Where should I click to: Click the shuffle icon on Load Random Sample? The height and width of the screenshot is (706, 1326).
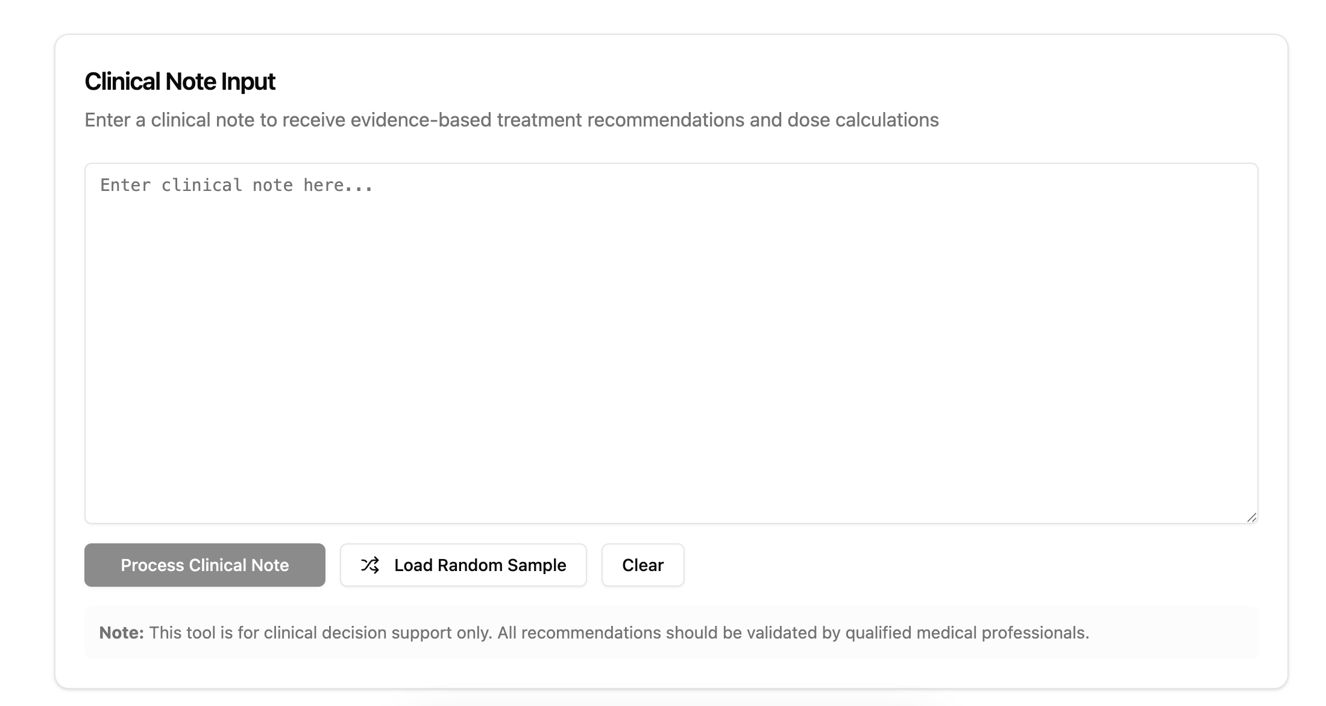(370, 565)
